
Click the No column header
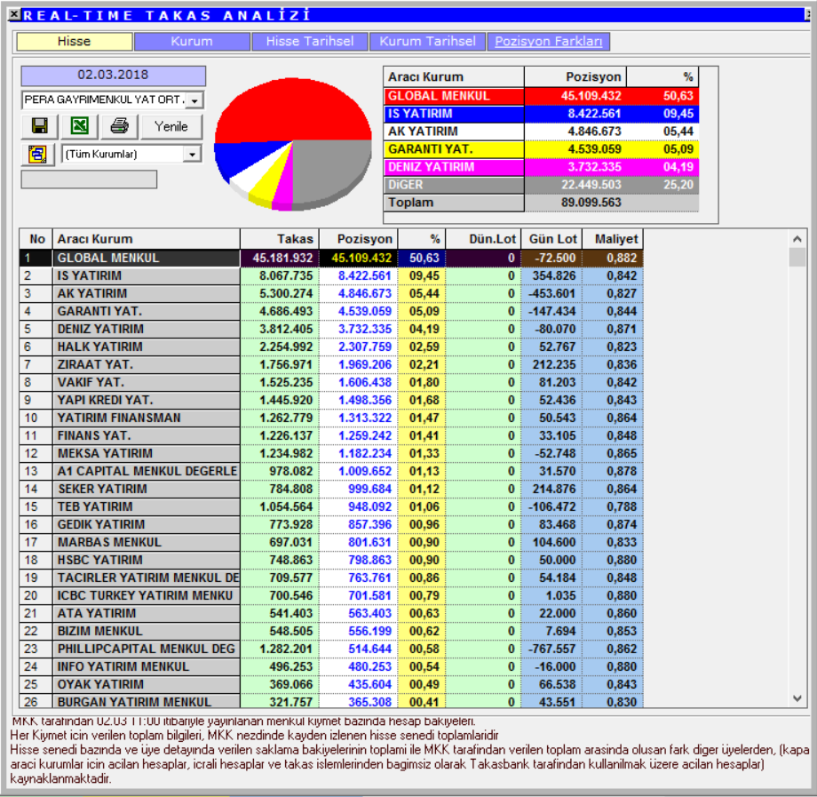(36, 239)
